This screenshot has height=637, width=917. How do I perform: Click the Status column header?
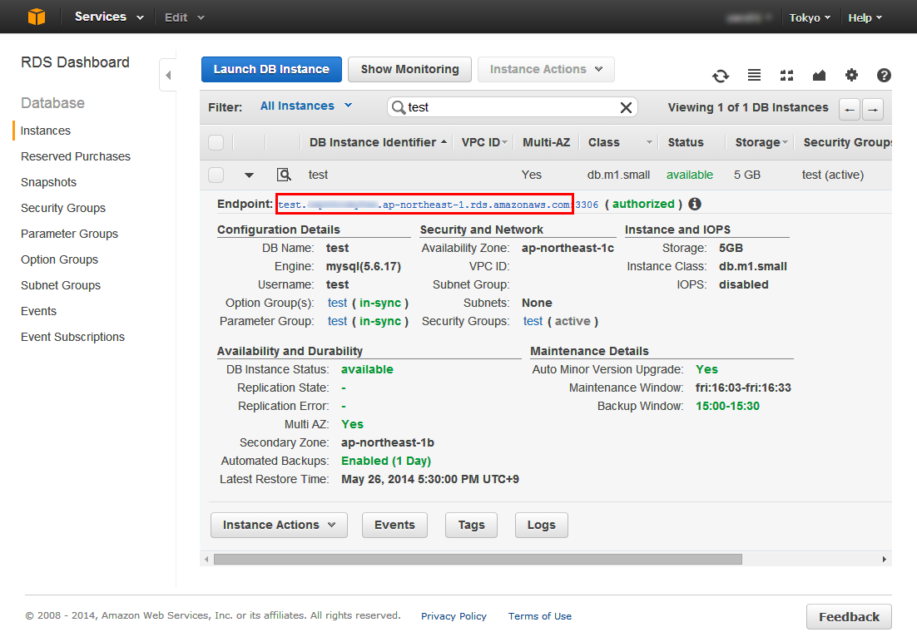coord(686,142)
